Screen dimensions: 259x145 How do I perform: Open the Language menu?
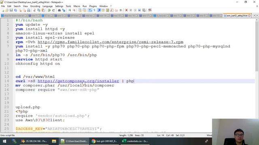click(48, 6)
